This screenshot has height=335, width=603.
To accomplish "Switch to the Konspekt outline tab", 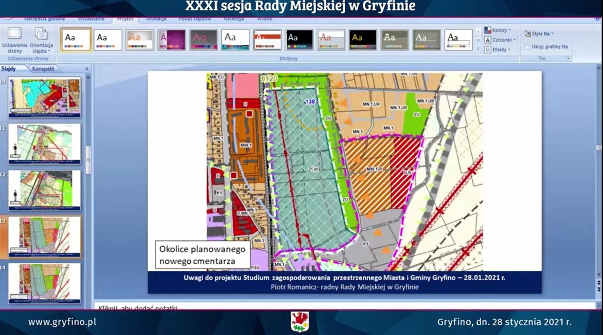I will (x=43, y=69).
